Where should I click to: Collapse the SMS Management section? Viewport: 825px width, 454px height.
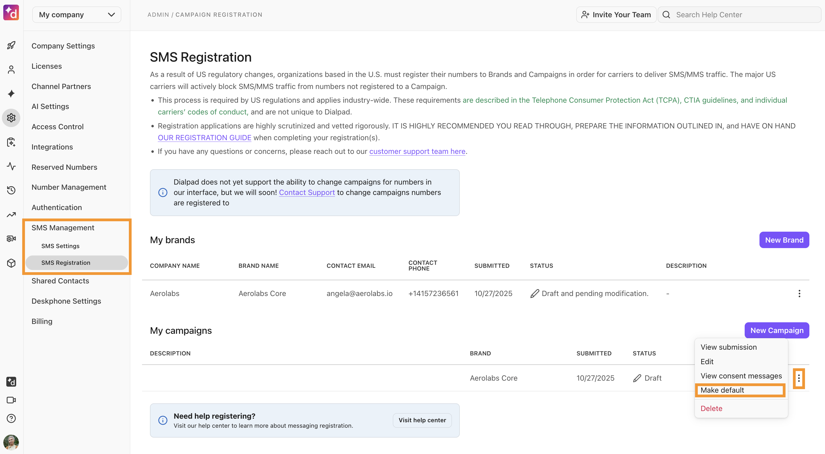point(63,228)
